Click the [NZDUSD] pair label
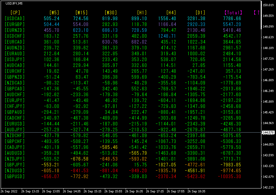The height and width of the screenshot is (195, 276). 15,171
